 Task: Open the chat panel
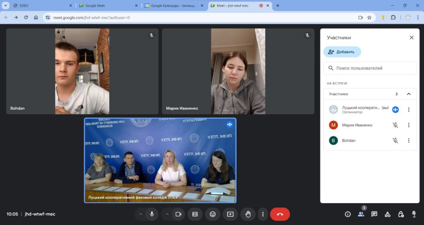coord(374,214)
